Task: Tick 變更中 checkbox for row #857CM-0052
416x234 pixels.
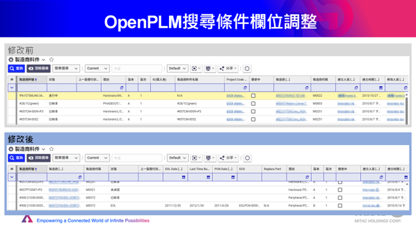Action: [253, 120]
